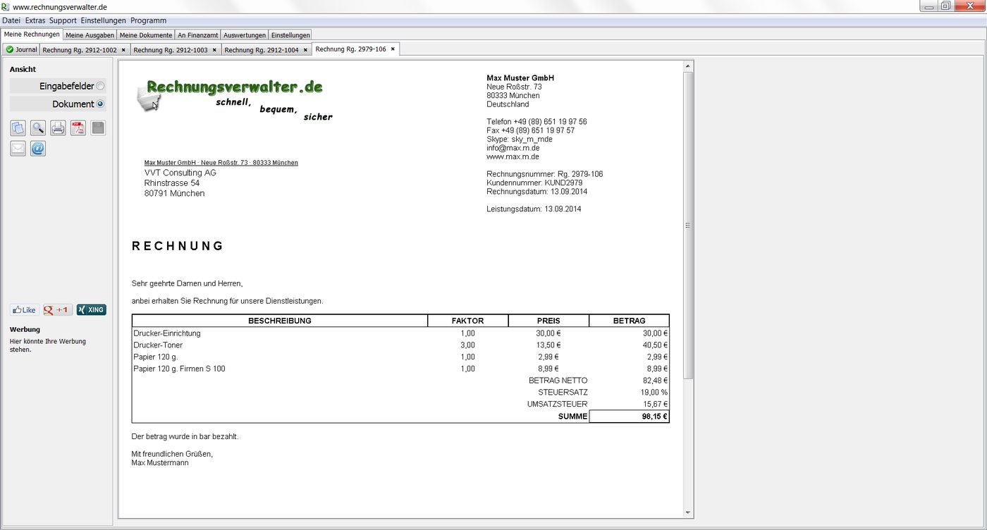Switch to the Meine Dokumente tab

pyautogui.click(x=146, y=35)
